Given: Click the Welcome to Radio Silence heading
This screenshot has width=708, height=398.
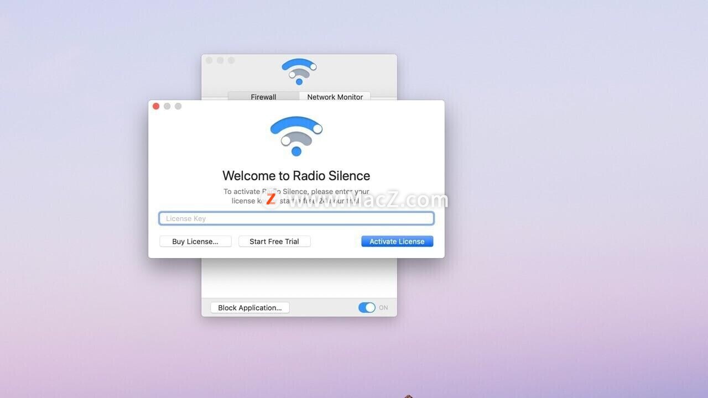Looking at the screenshot, I should click(x=296, y=176).
